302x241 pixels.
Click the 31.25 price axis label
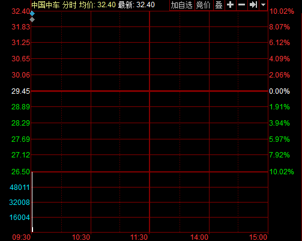(x=21, y=43)
